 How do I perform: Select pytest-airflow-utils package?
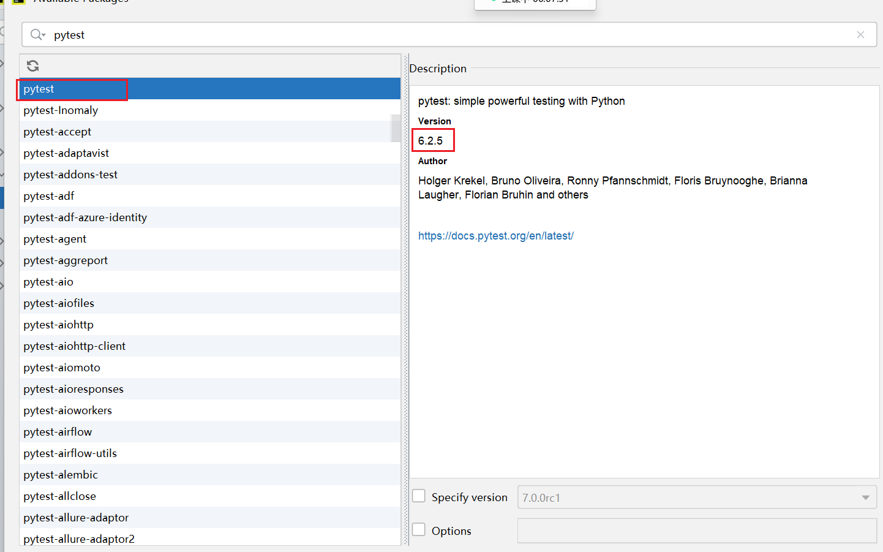(210, 453)
